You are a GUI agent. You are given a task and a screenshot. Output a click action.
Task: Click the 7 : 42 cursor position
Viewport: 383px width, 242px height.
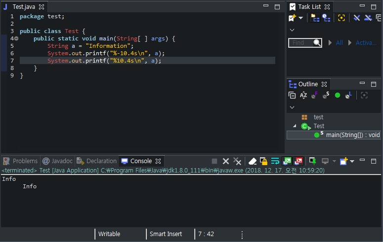click(206, 234)
